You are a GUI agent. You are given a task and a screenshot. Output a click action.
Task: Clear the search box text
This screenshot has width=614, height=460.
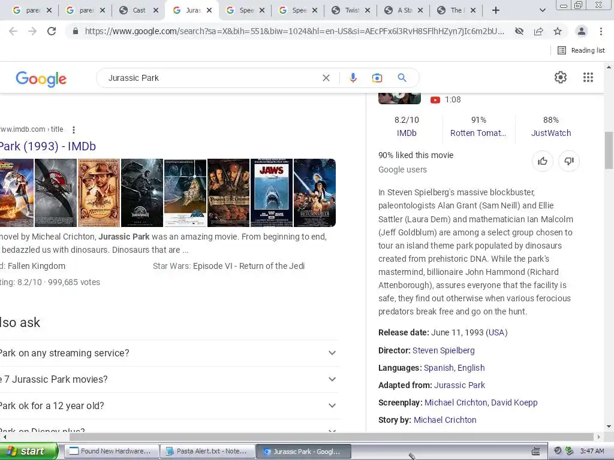pyautogui.click(x=326, y=78)
